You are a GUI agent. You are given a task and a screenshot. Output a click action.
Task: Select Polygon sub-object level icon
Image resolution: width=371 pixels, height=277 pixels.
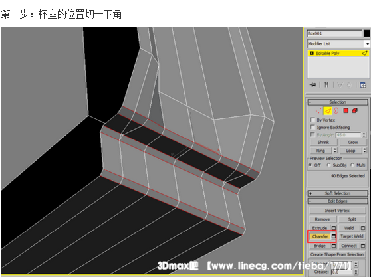tap(346, 111)
